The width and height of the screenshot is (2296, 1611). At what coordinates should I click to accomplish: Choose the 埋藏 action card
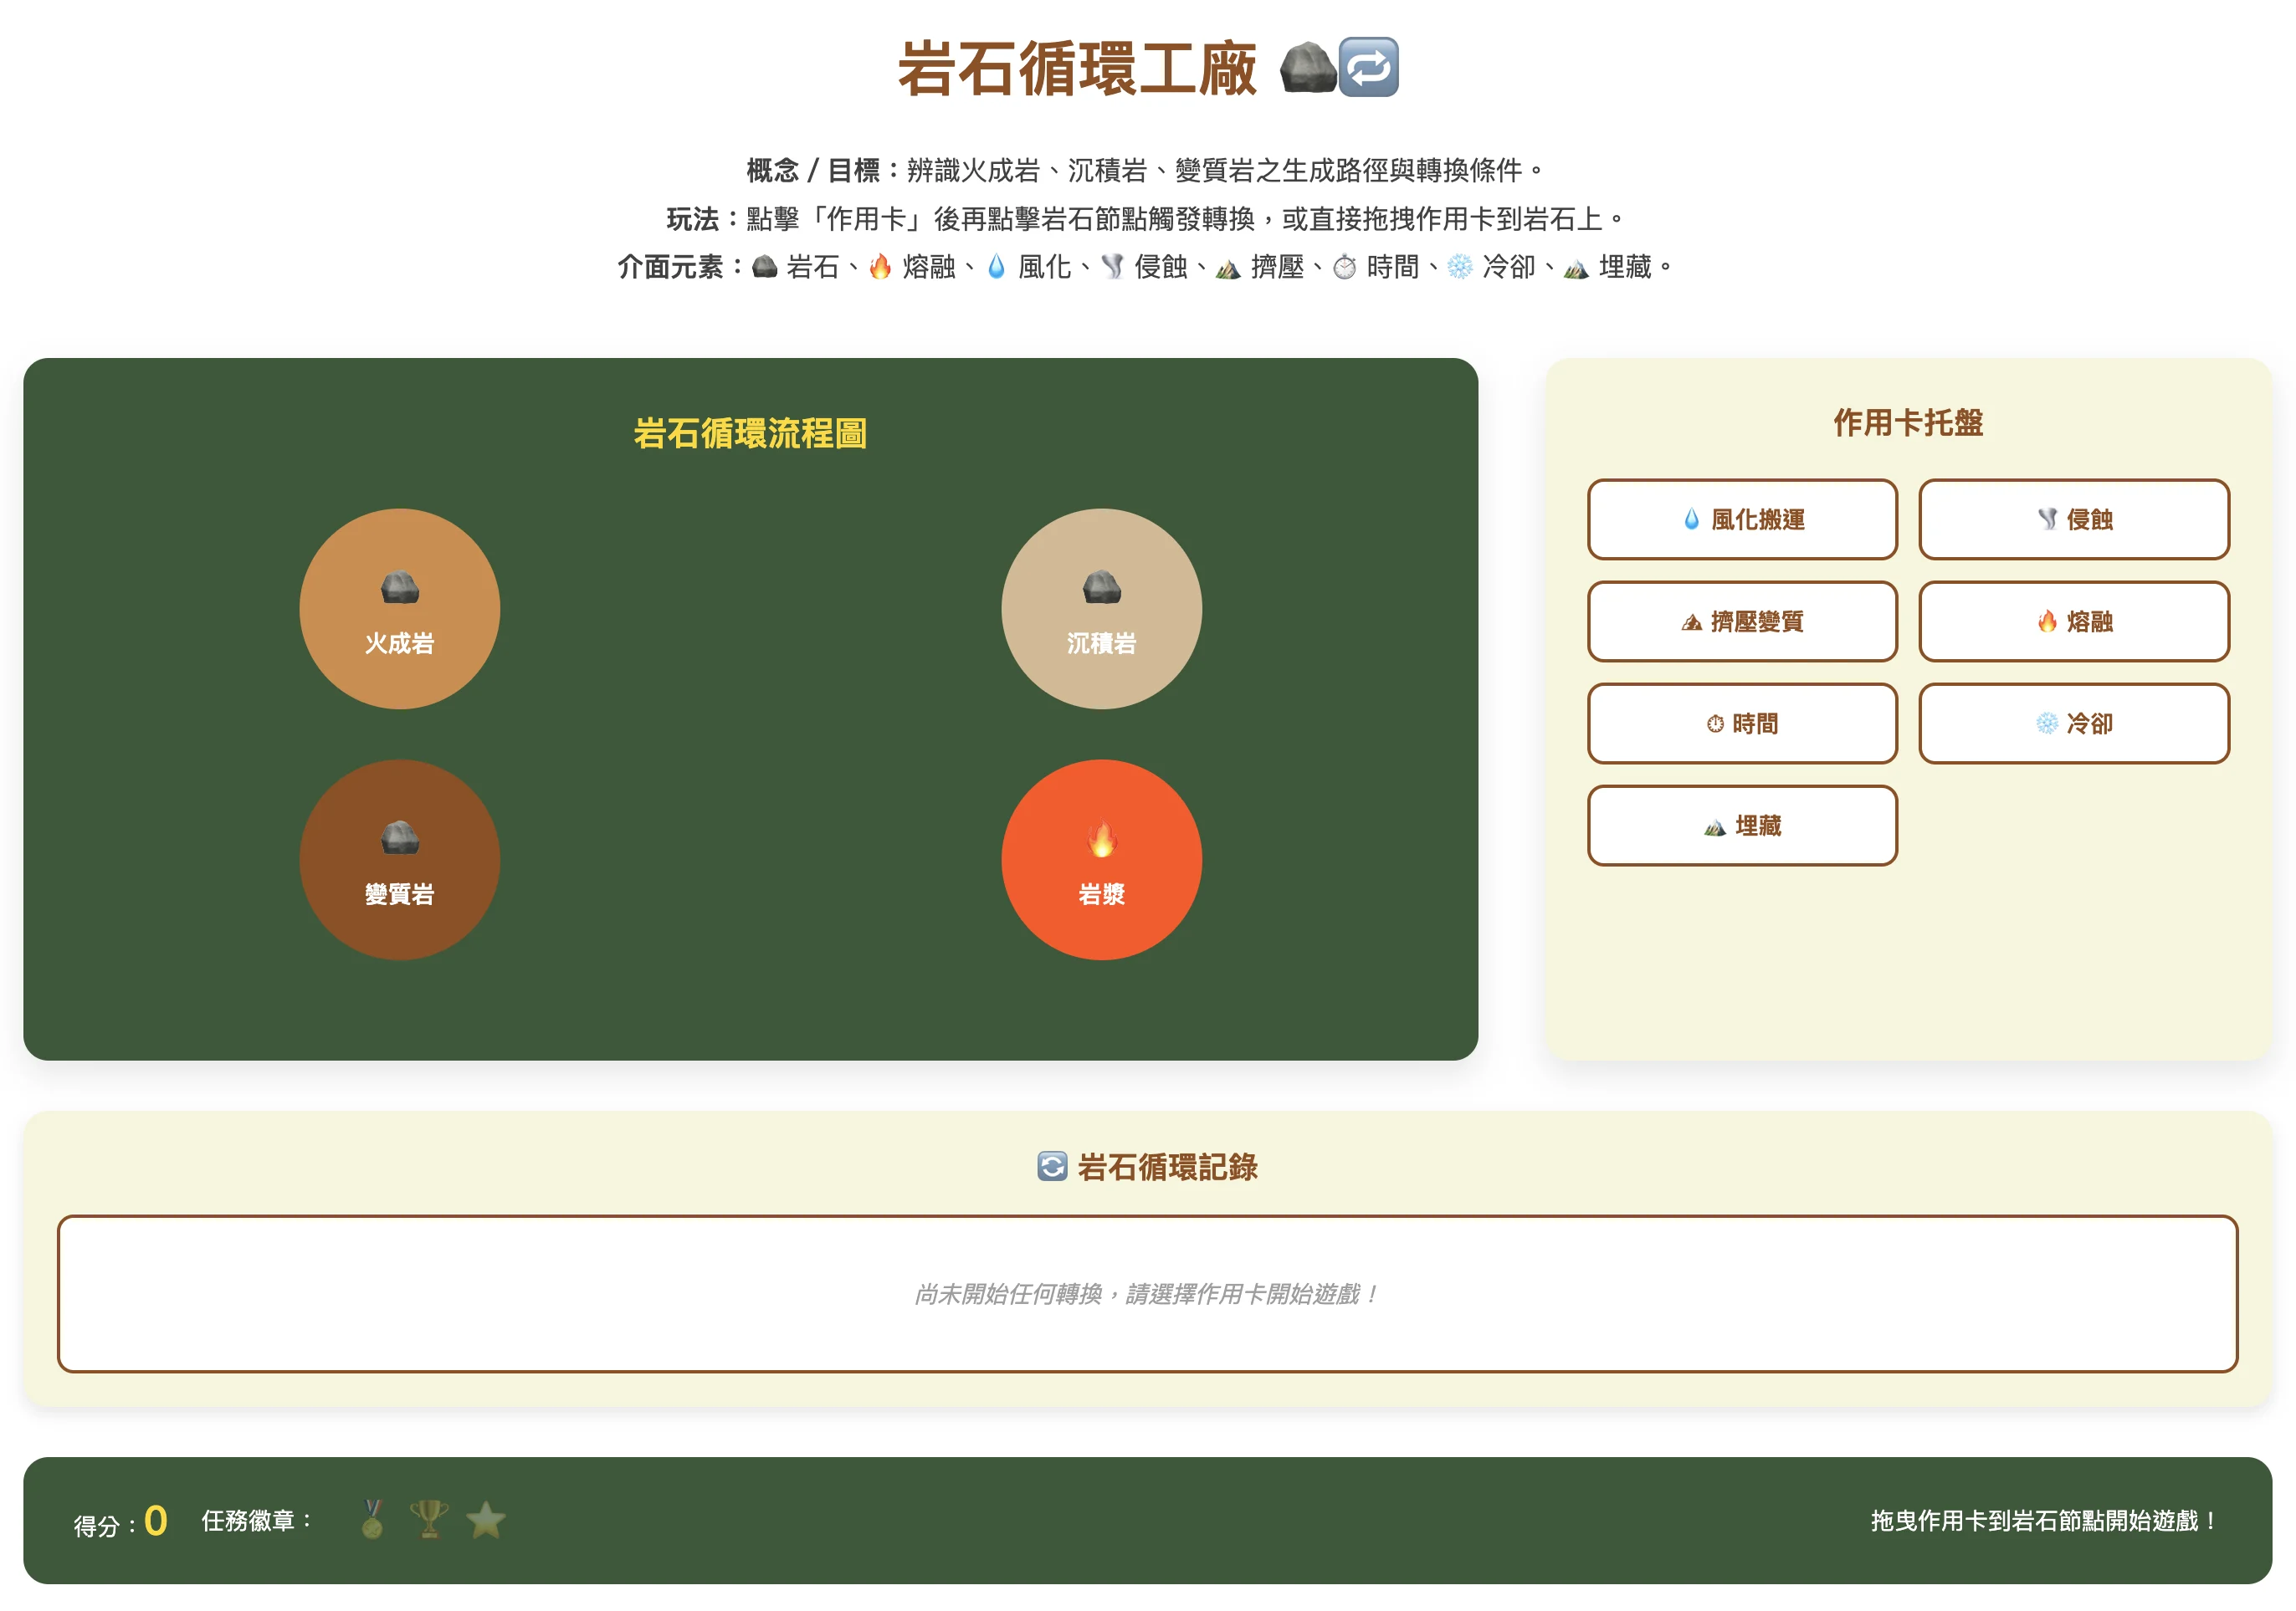(1741, 826)
